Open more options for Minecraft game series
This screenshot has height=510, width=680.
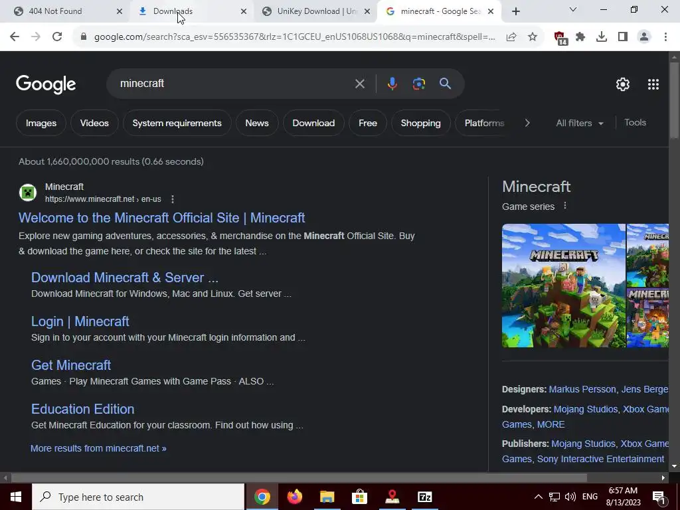(x=564, y=206)
